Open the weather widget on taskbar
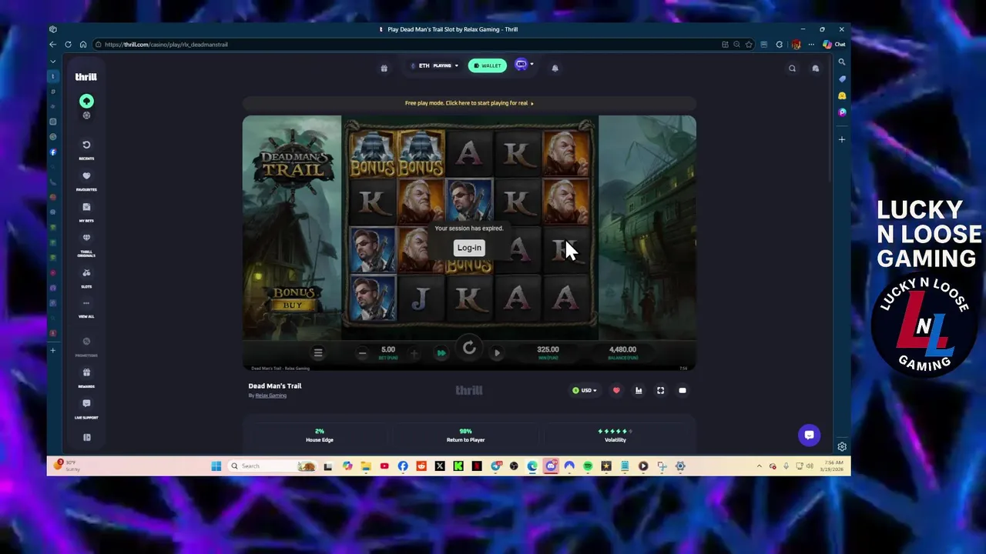Screen dimensions: 986x554 [67, 466]
